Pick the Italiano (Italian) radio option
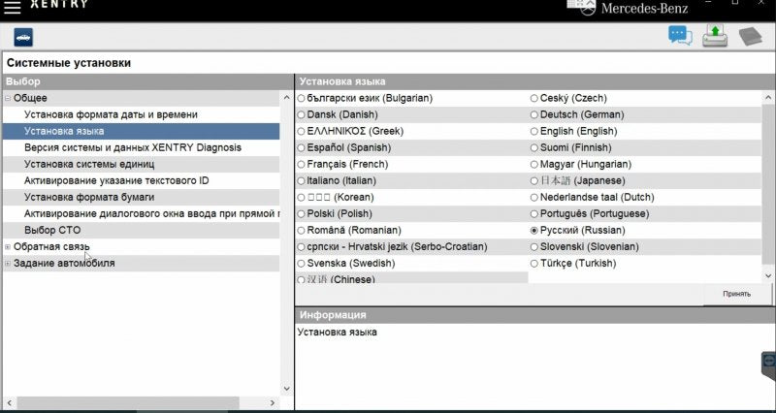 coord(302,181)
